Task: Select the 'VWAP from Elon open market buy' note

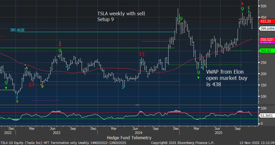Action: pos(226,78)
